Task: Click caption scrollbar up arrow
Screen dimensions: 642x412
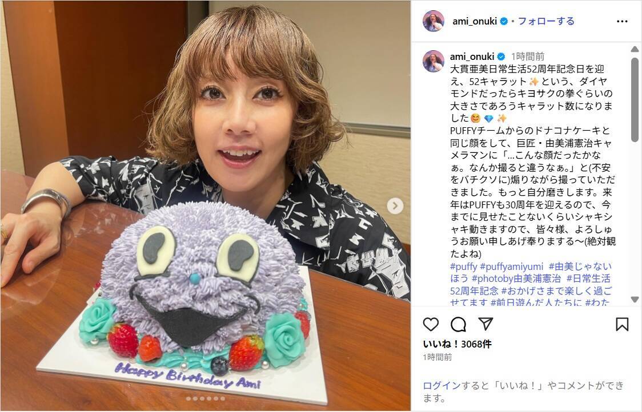Action: click(x=635, y=49)
